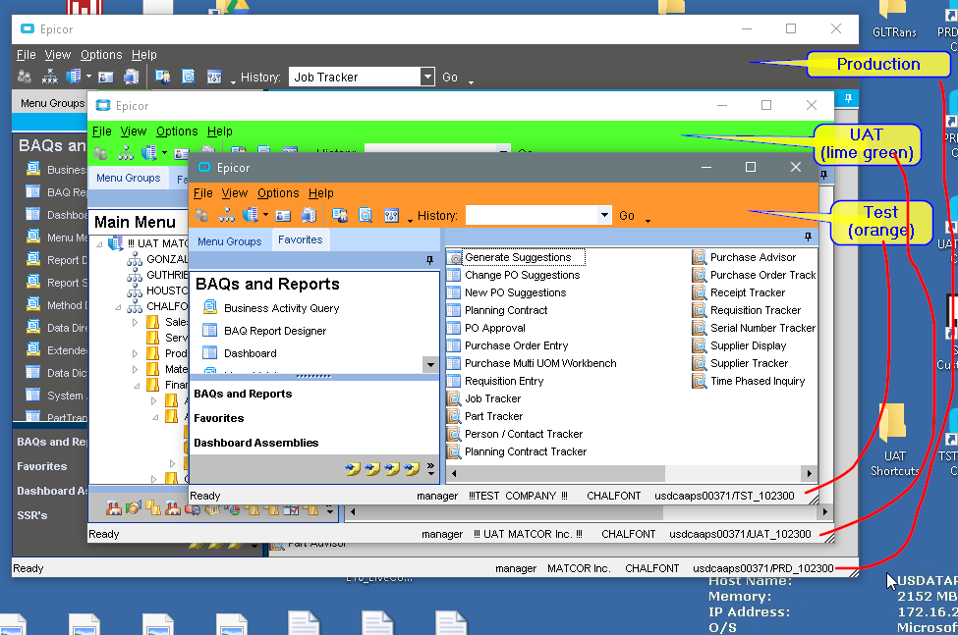Open UAT Shortcuts folder on desktop
This screenshot has width=958, height=635.
(x=894, y=440)
